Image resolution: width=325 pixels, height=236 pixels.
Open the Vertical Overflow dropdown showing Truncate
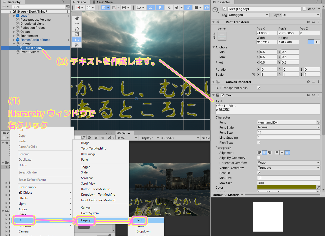tap(288, 167)
